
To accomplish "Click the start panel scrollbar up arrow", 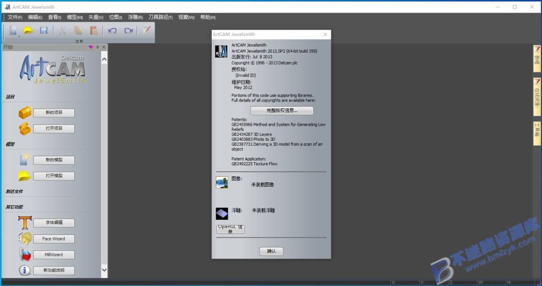I will [x=104, y=59].
